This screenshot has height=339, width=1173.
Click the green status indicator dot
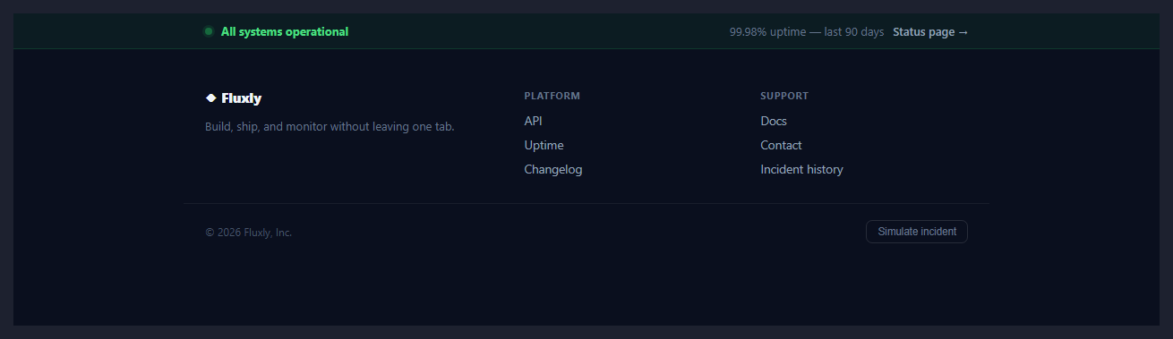pyautogui.click(x=209, y=31)
